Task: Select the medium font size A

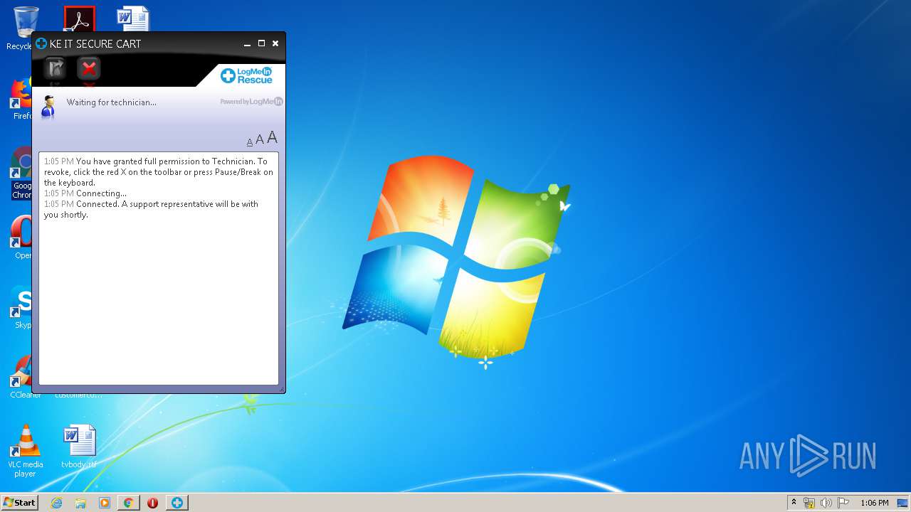Action: pos(260,140)
